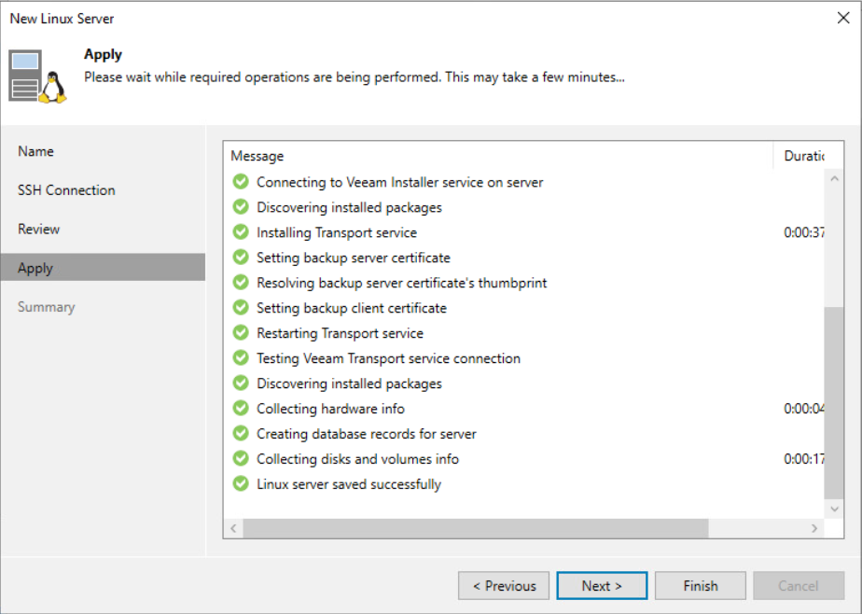
Task: Click the success icon for Creating database records
Action: click(x=241, y=433)
